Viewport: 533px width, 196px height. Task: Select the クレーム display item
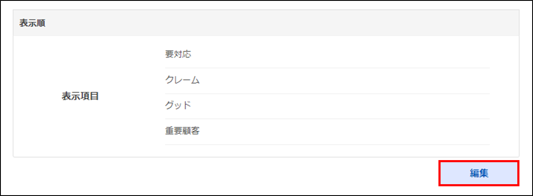point(182,80)
